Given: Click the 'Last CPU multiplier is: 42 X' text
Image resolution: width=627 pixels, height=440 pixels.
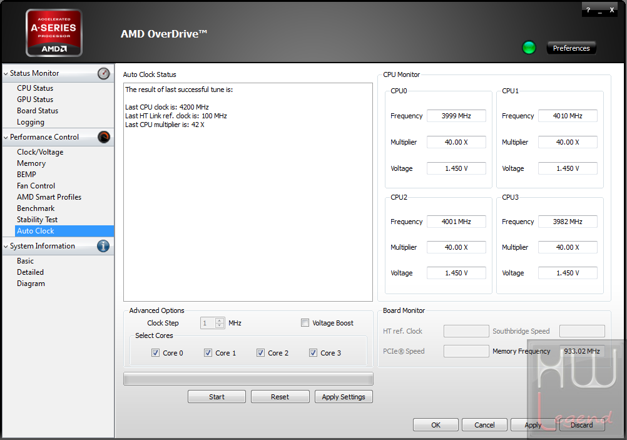Looking at the screenshot, I should click(165, 125).
